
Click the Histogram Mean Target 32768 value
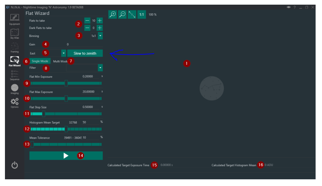[73, 122]
